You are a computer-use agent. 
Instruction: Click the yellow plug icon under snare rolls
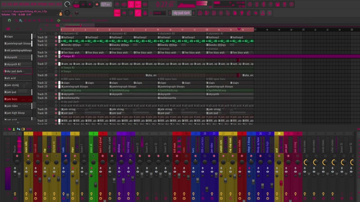pyautogui.click(x=26, y=194)
